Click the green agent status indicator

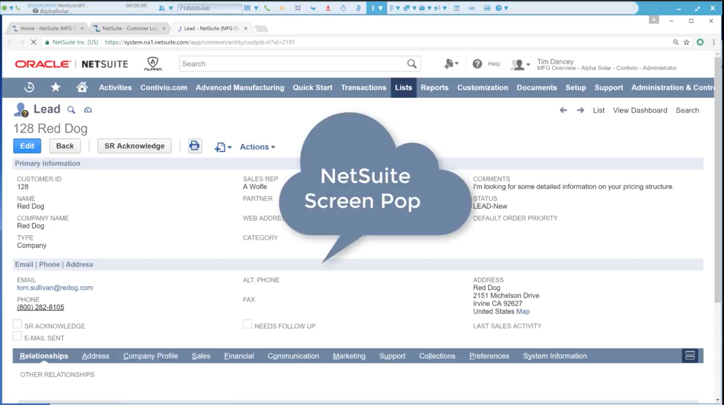coord(5,8)
